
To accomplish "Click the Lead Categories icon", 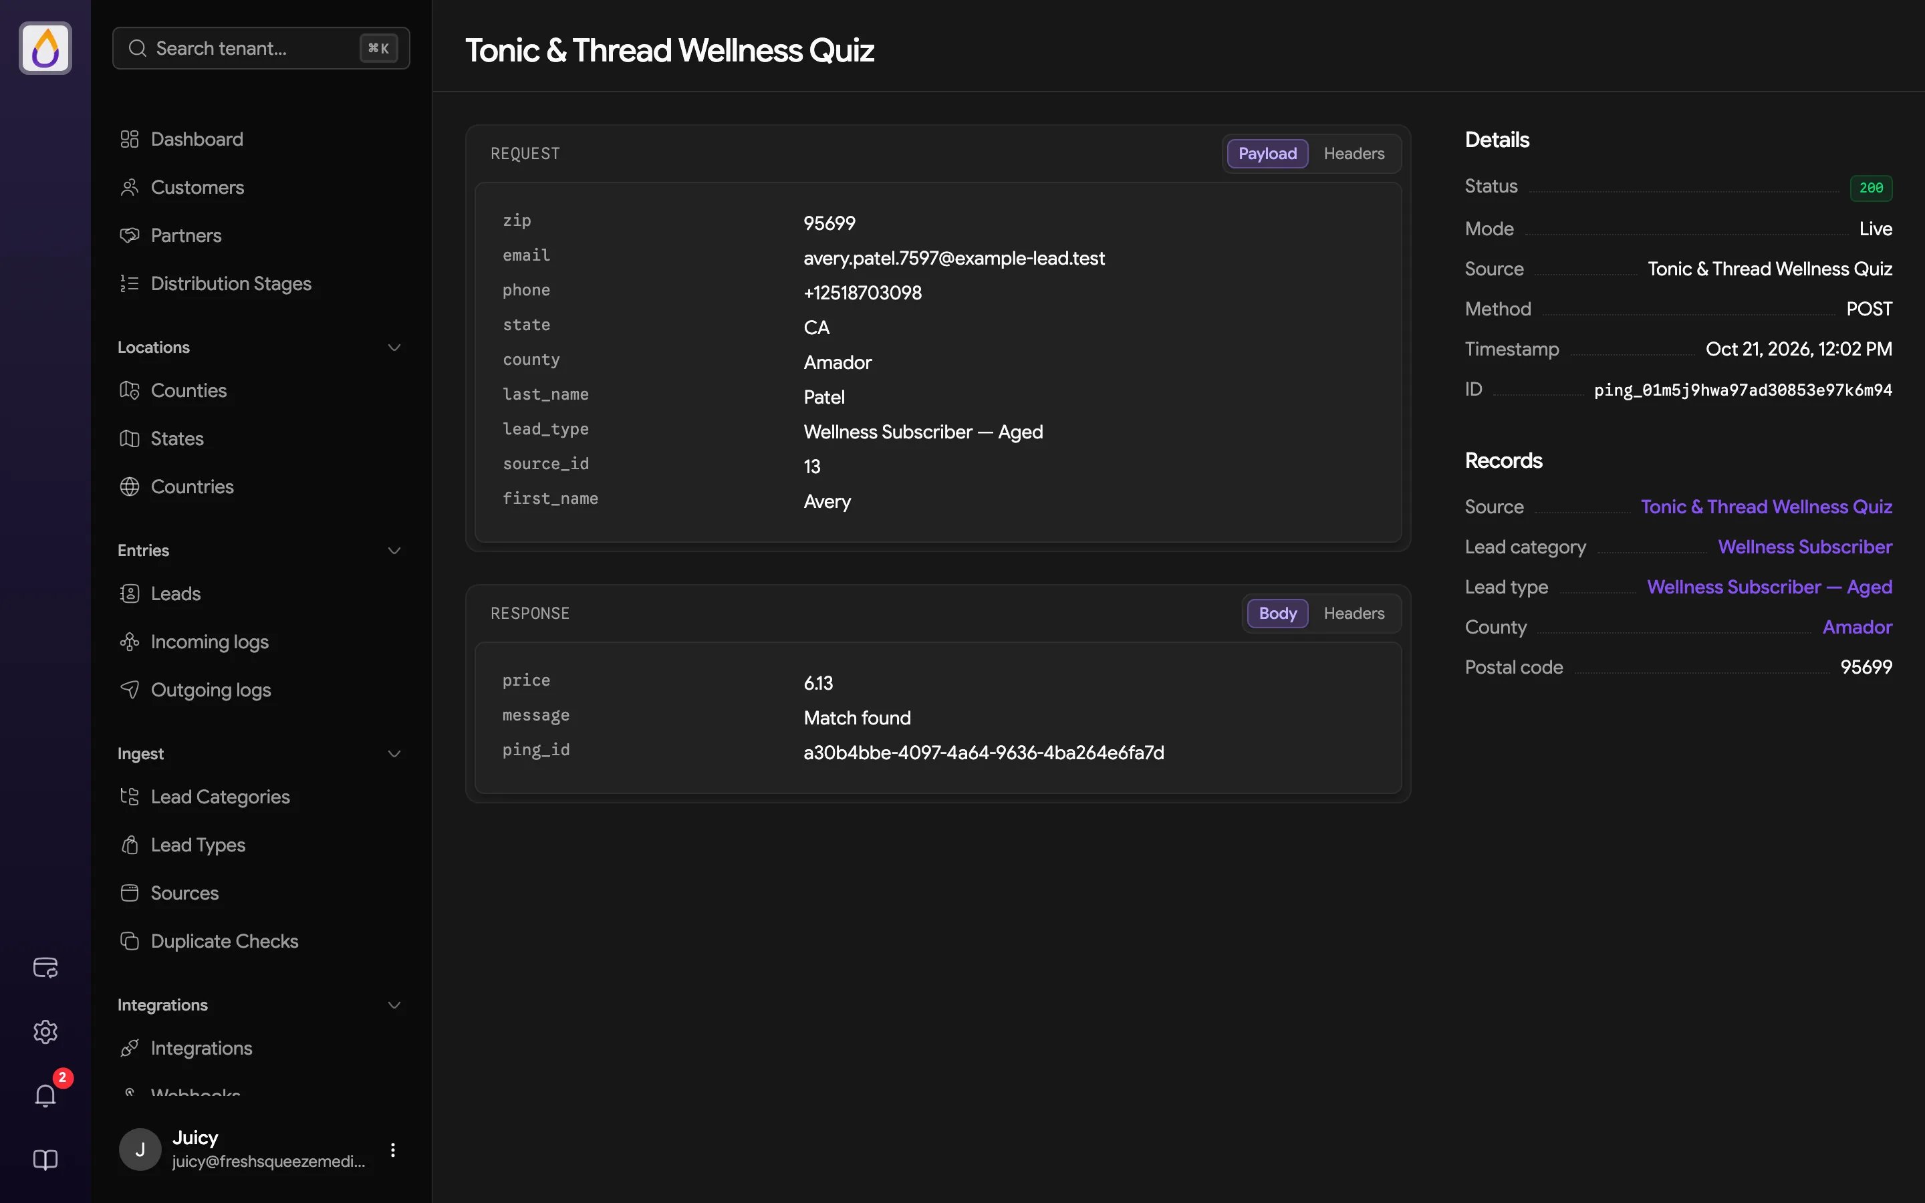I will pyautogui.click(x=130, y=797).
